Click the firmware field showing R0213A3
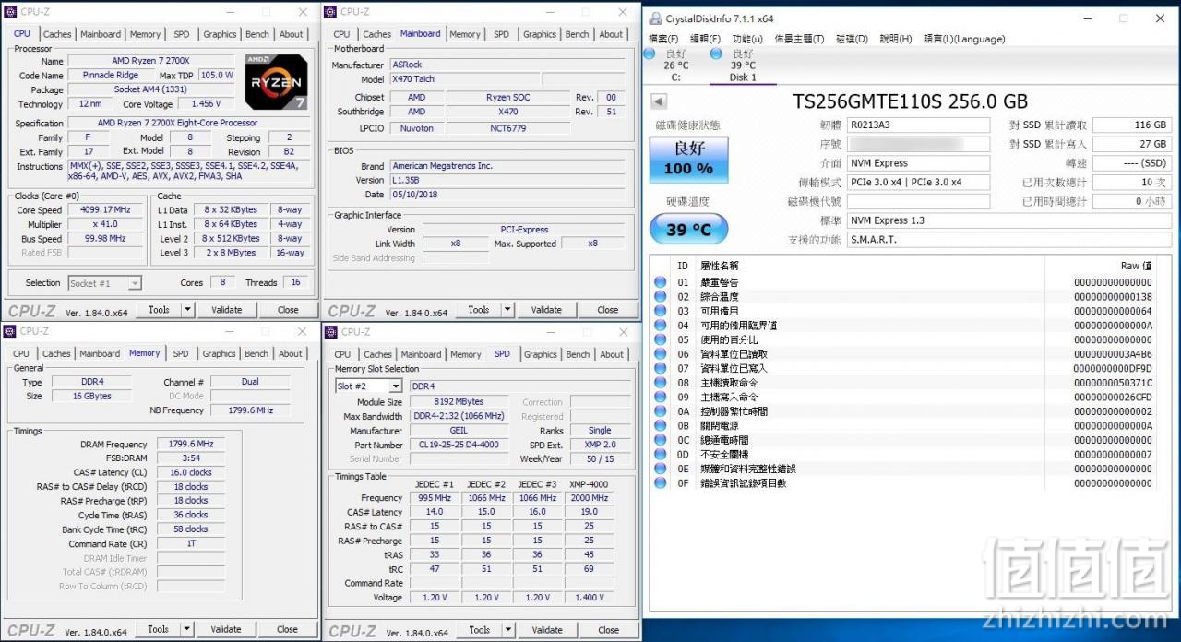1181x642 pixels. pos(918,125)
